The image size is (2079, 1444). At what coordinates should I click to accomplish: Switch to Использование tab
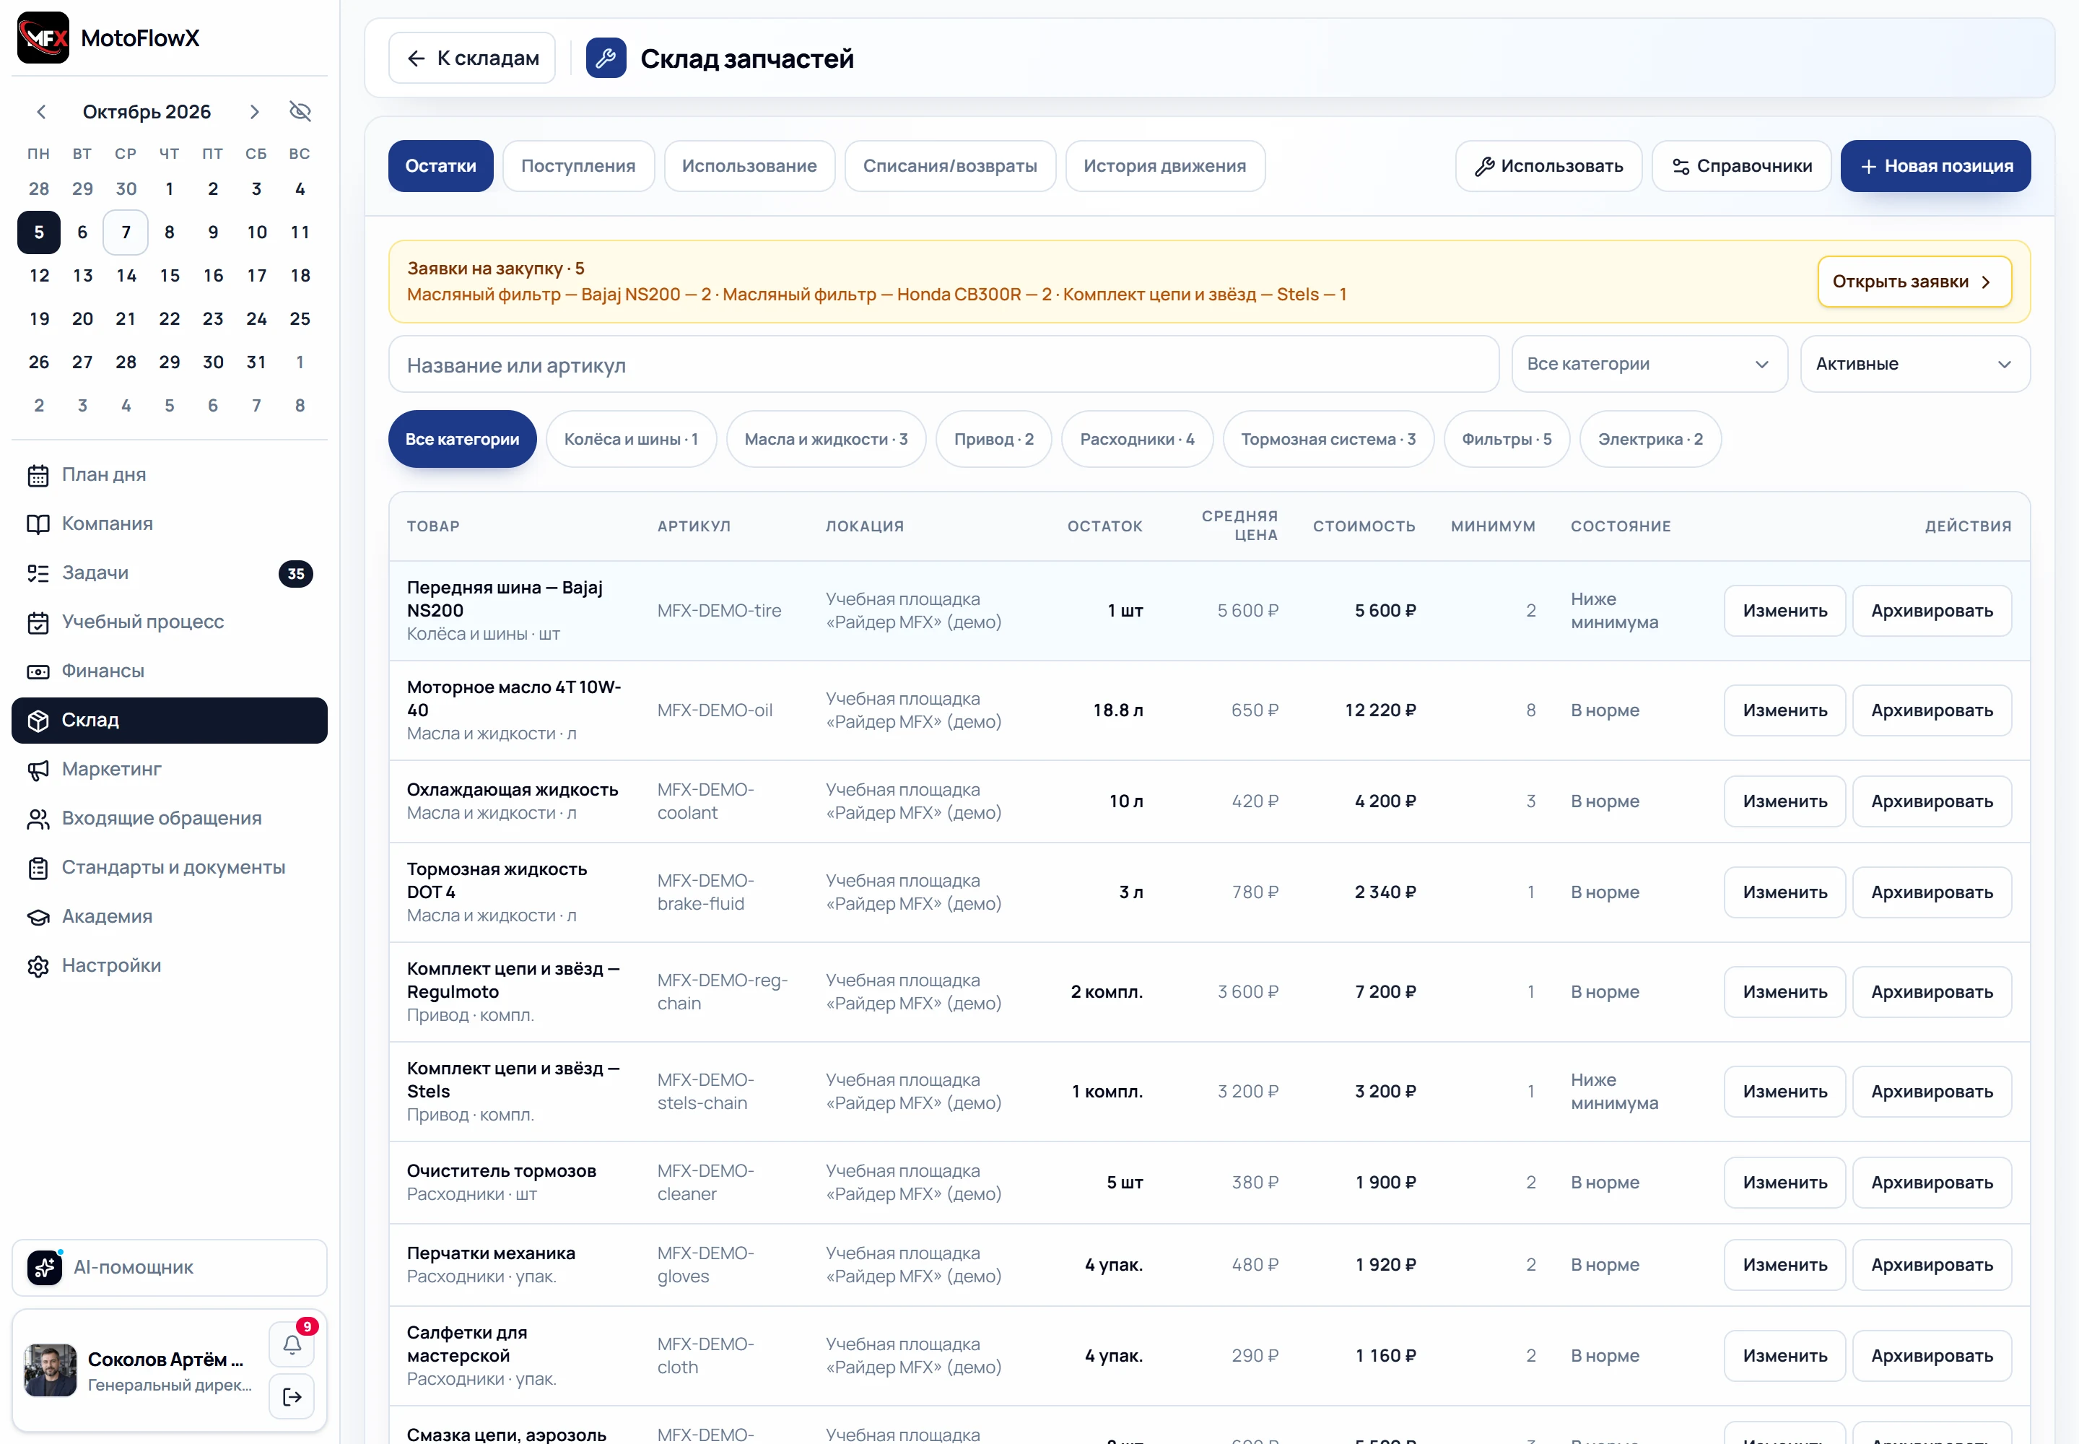(x=749, y=165)
